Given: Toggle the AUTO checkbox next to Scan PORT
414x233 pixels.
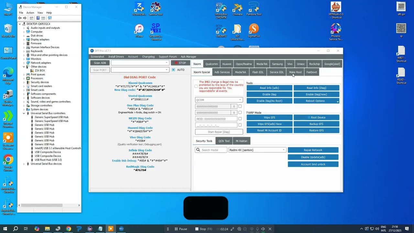Looking at the screenshot, I should click(x=173, y=70).
